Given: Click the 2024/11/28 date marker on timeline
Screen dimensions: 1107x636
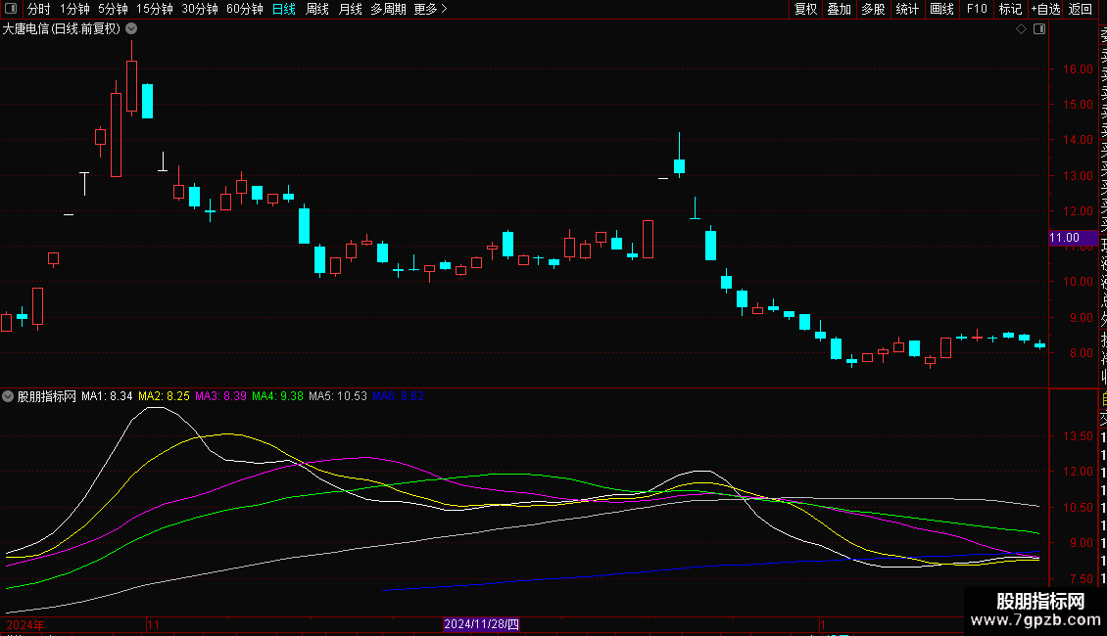Looking at the screenshot, I should point(481,623).
